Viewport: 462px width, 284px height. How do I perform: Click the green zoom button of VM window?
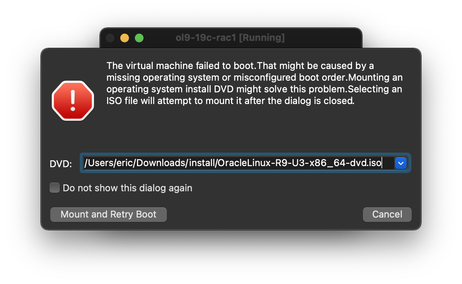(139, 38)
